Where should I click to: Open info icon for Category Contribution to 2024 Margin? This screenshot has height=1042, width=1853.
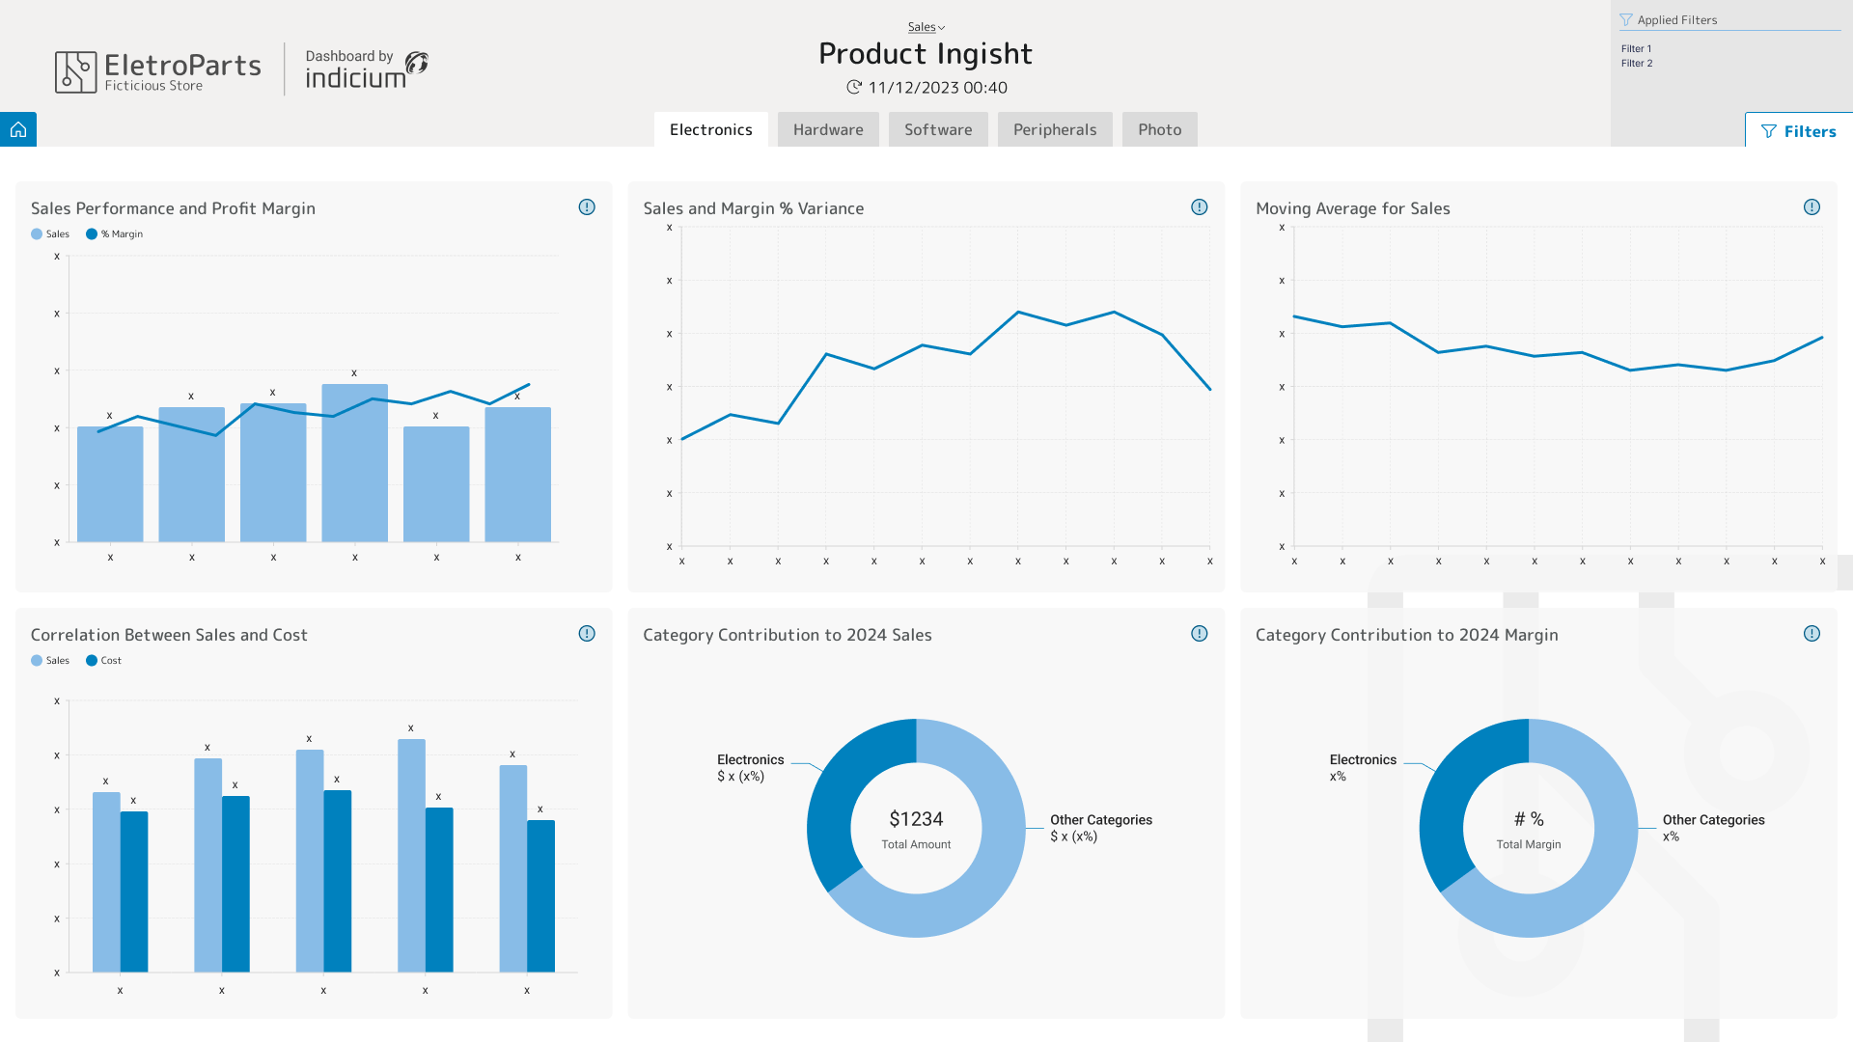[1812, 634]
